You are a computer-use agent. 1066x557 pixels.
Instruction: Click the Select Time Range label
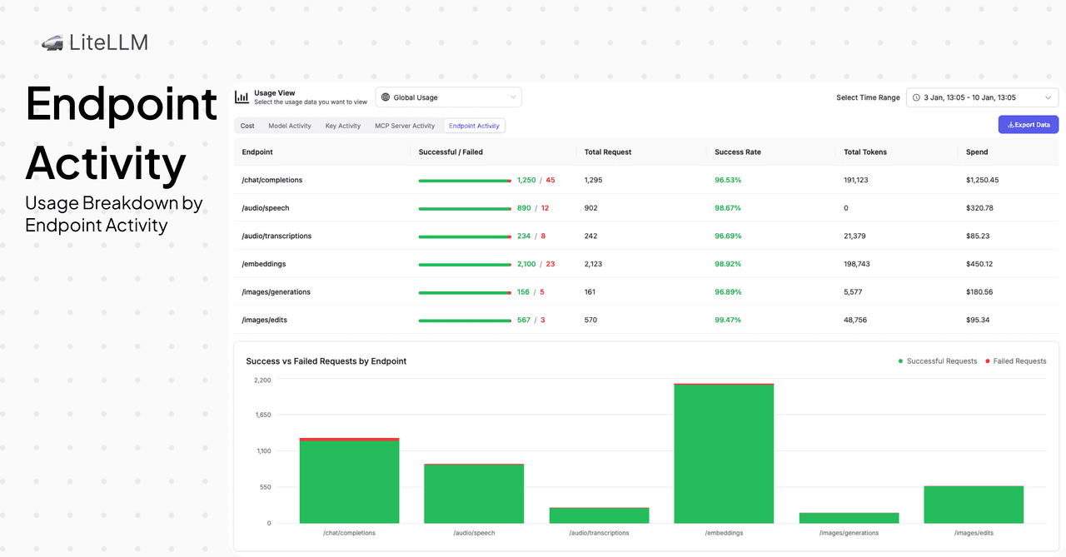[868, 97]
